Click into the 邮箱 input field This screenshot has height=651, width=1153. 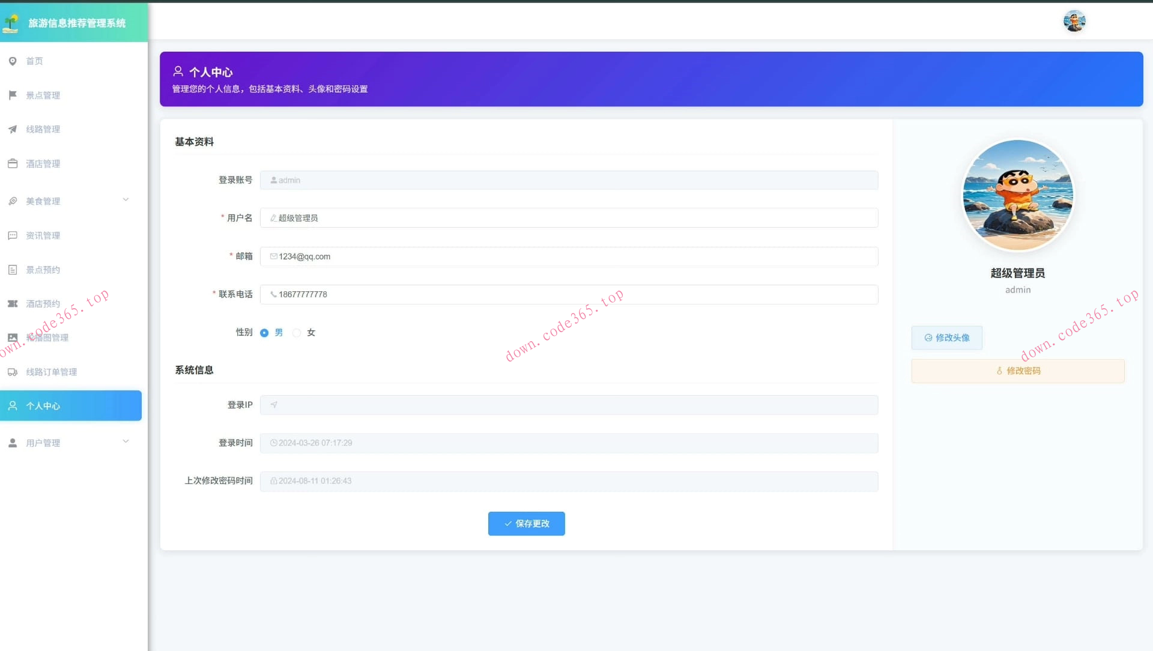(569, 256)
